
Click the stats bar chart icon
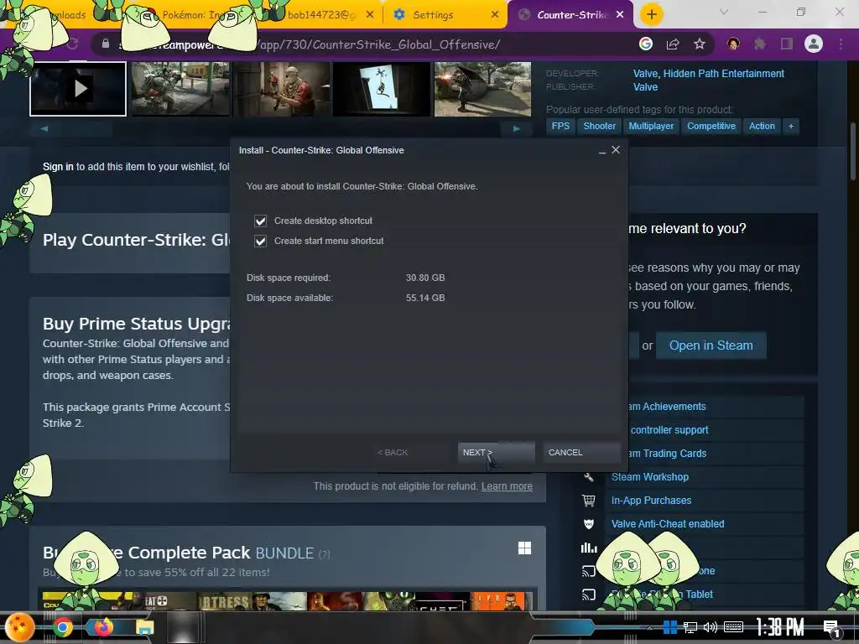click(589, 548)
